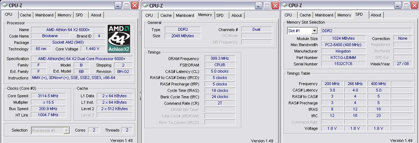Switch to Cache tab in left window

tap(26, 15)
